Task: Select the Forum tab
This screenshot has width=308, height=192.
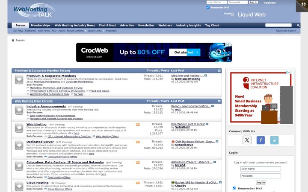Action: (x=20, y=25)
